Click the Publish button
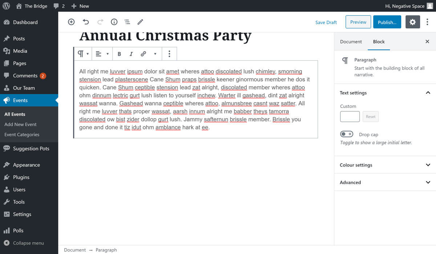436x254 pixels. pos(387,22)
